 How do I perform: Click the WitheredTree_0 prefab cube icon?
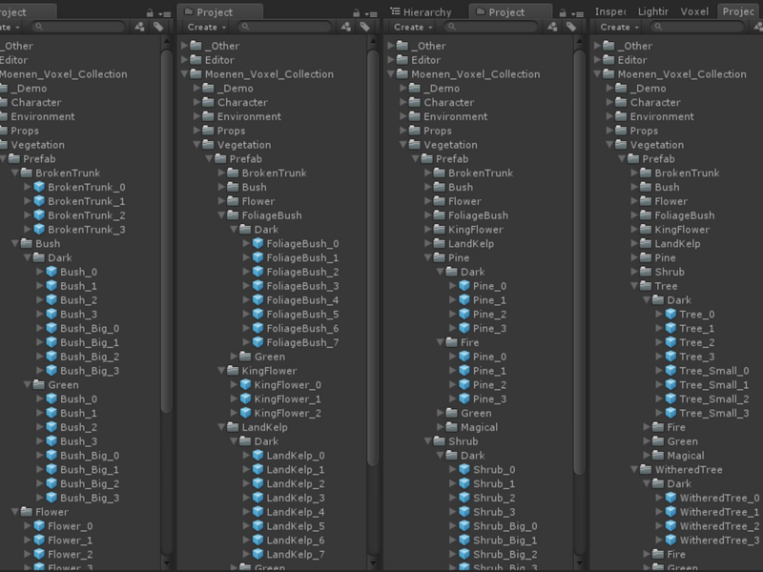(671, 498)
